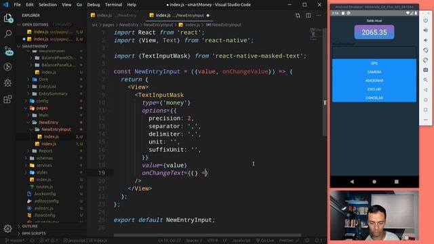Rotate the emulator left
Screen dimensions: 434x244
(426, 50)
